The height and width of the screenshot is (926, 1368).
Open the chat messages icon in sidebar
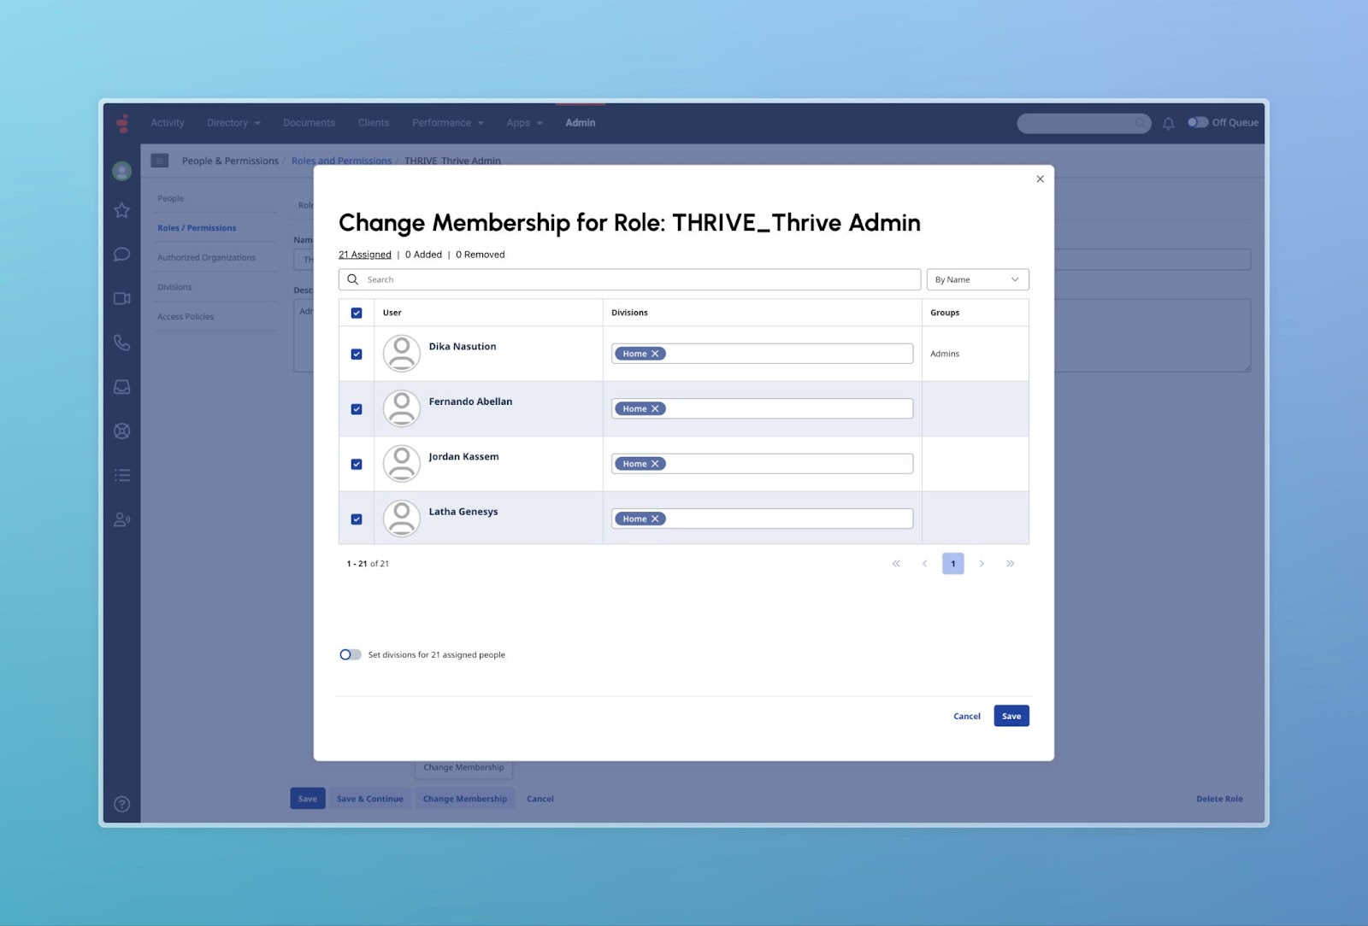pos(122,254)
